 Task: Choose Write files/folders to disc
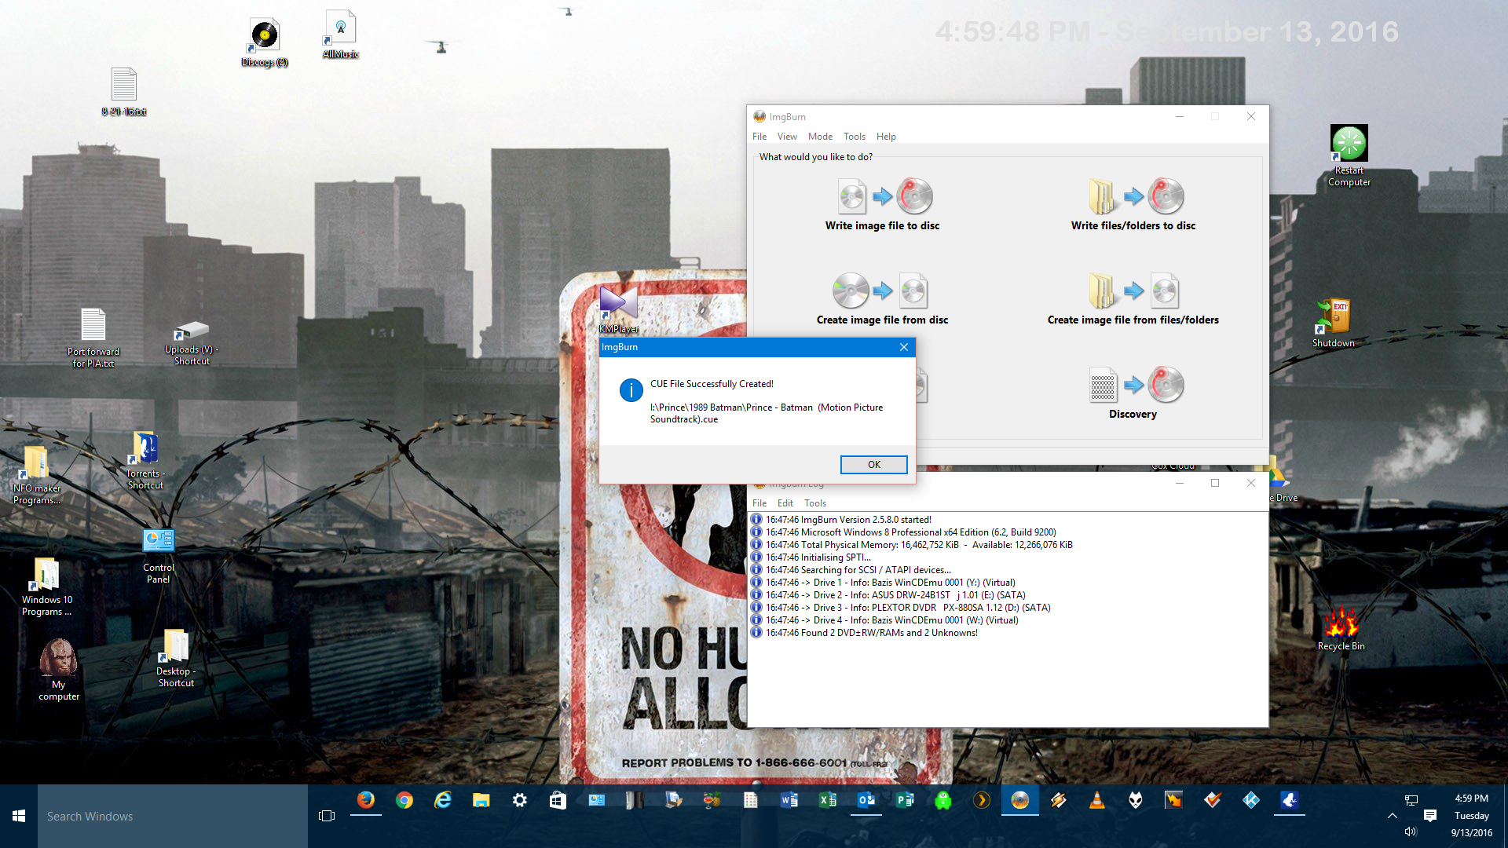click(x=1133, y=205)
